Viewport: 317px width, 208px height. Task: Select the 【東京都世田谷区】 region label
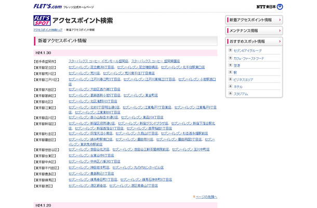[x=46, y=150]
